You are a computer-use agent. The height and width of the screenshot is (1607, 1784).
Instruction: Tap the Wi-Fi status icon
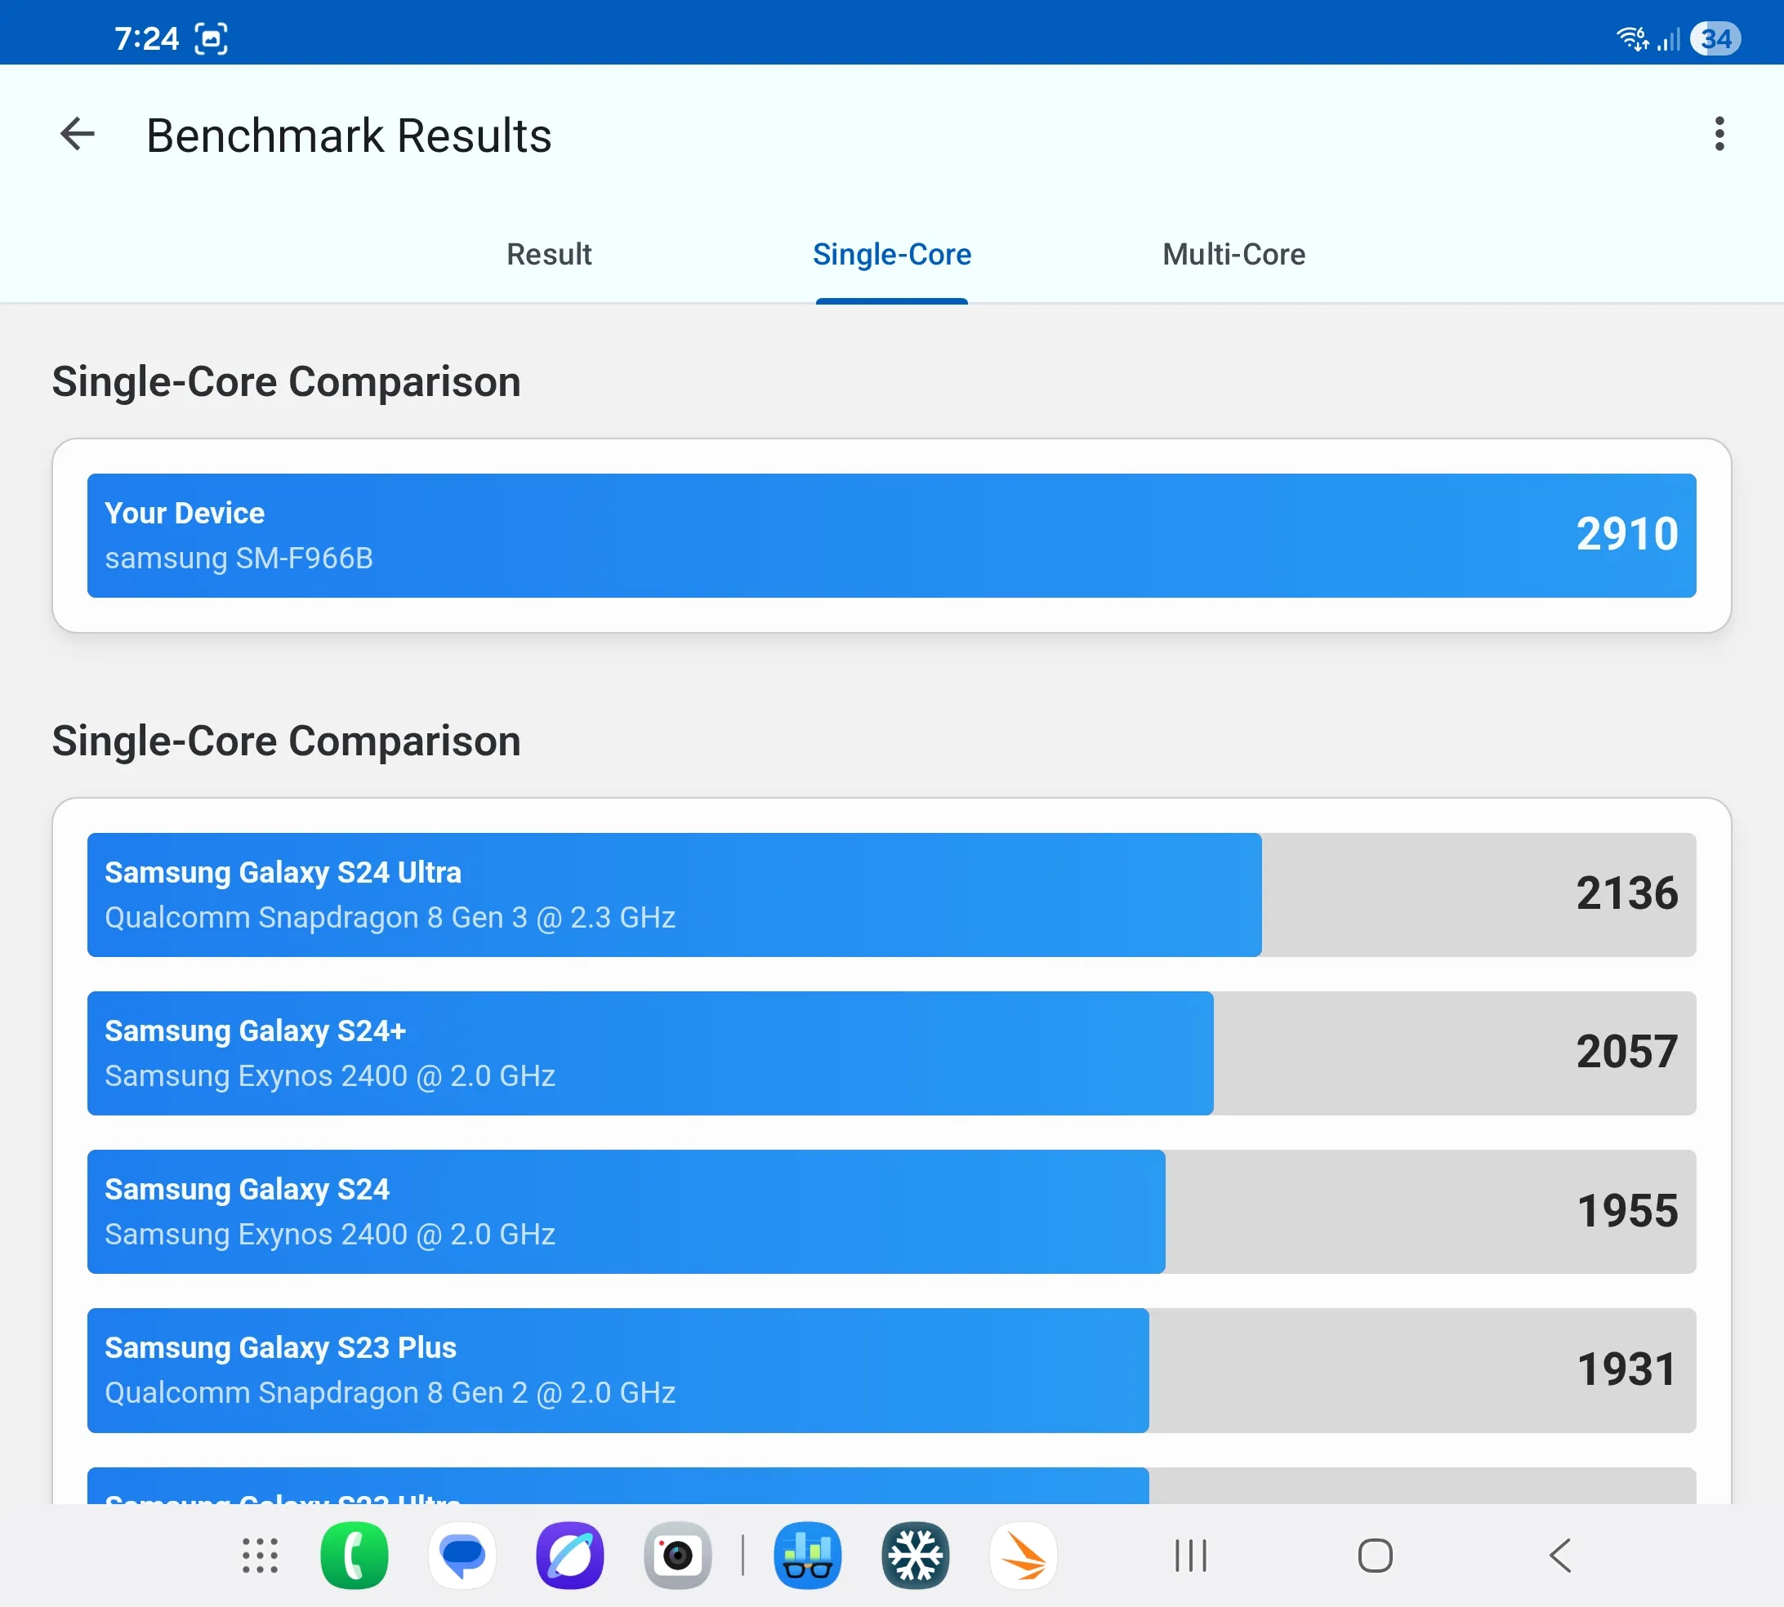(x=1631, y=39)
